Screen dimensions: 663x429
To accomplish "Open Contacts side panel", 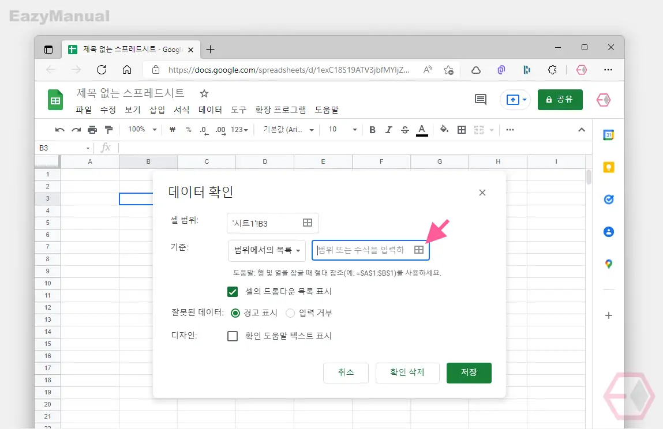I will [608, 232].
